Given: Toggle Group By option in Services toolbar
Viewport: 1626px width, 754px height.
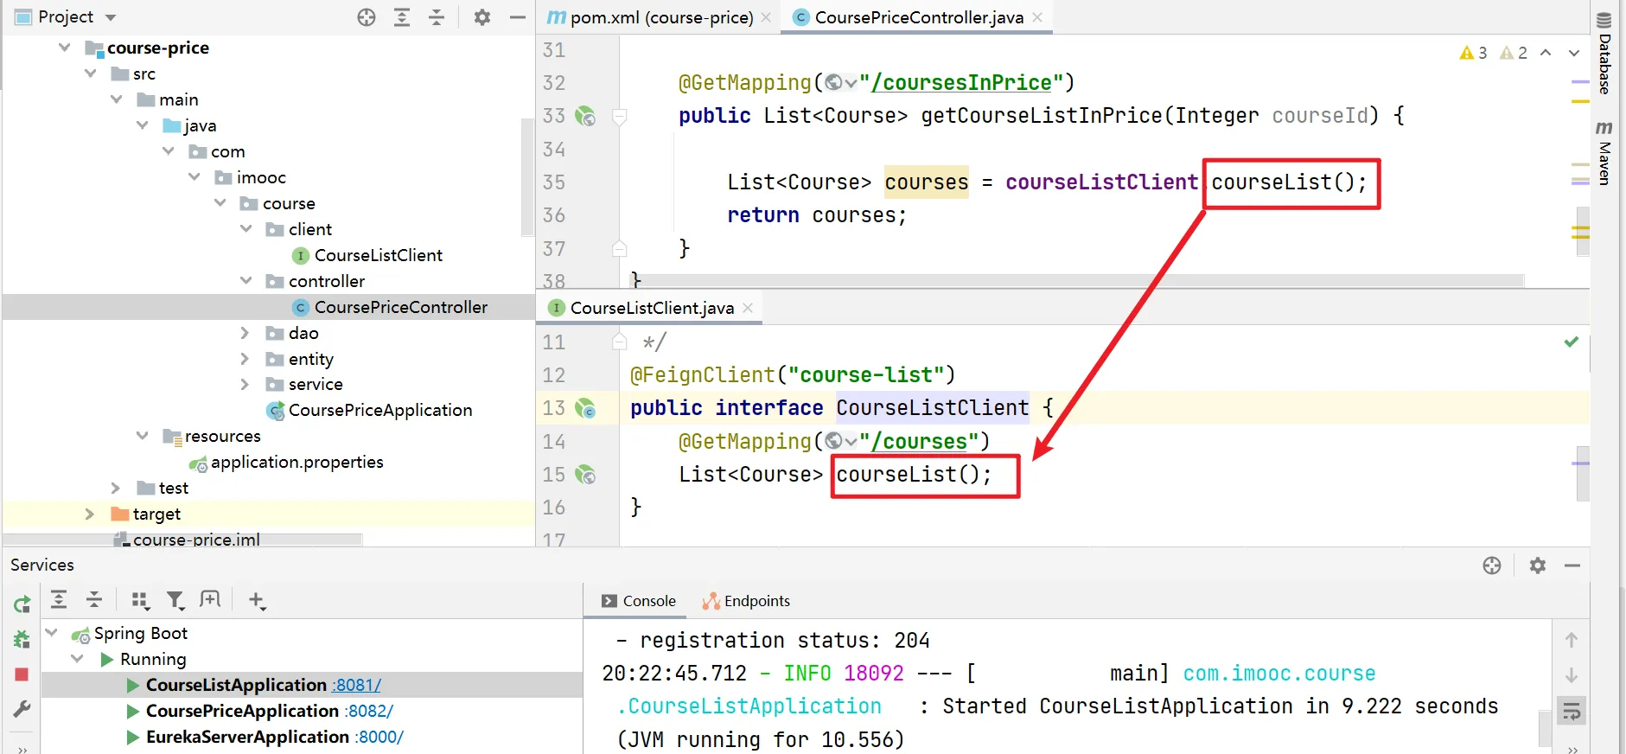Looking at the screenshot, I should (x=140, y=600).
